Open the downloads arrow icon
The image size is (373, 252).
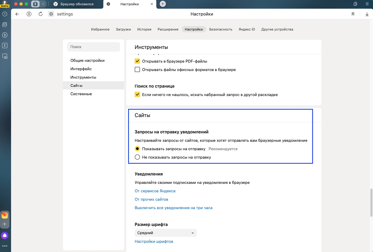point(367,14)
